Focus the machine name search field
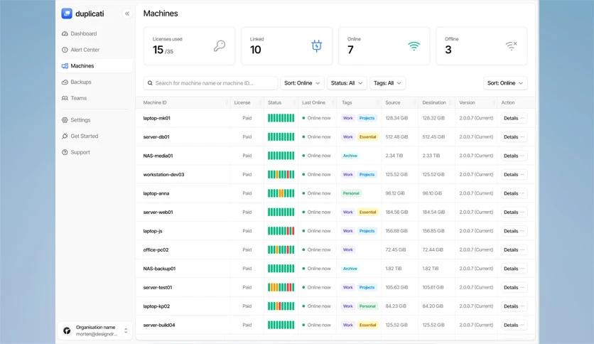 (210, 83)
